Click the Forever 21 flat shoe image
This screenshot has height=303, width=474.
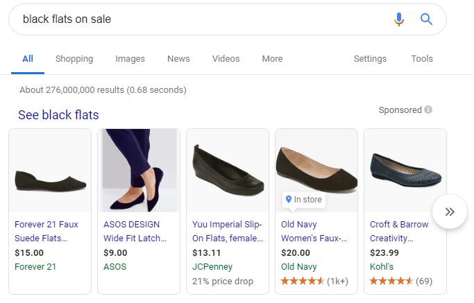[x=50, y=171]
